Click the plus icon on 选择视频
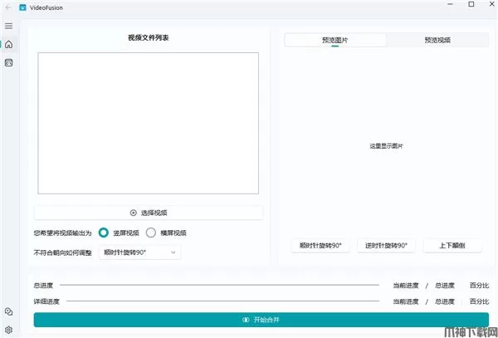Screen dimensions: 498x338 pyautogui.click(x=134, y=213)
